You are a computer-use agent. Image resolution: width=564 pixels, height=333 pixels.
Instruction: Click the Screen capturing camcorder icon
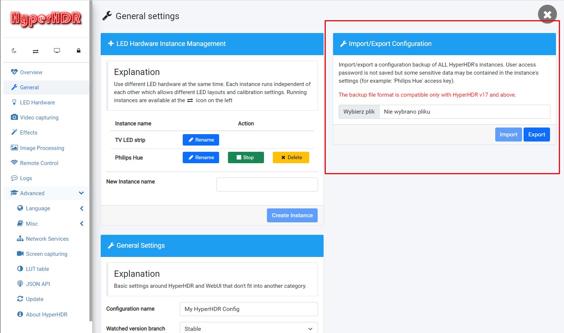click(20, 254)
